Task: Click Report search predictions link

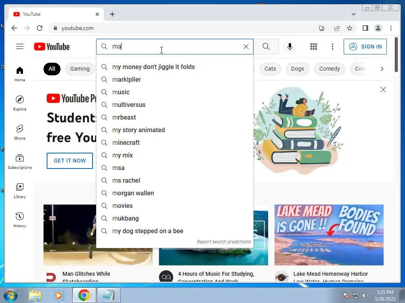Action: pyautogui.click(x=224, y=242)
